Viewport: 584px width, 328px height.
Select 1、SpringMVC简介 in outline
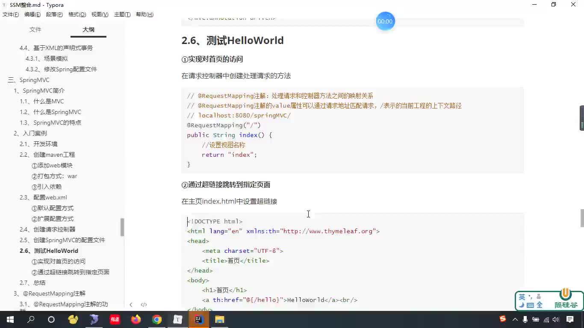[x=39, y=91]
